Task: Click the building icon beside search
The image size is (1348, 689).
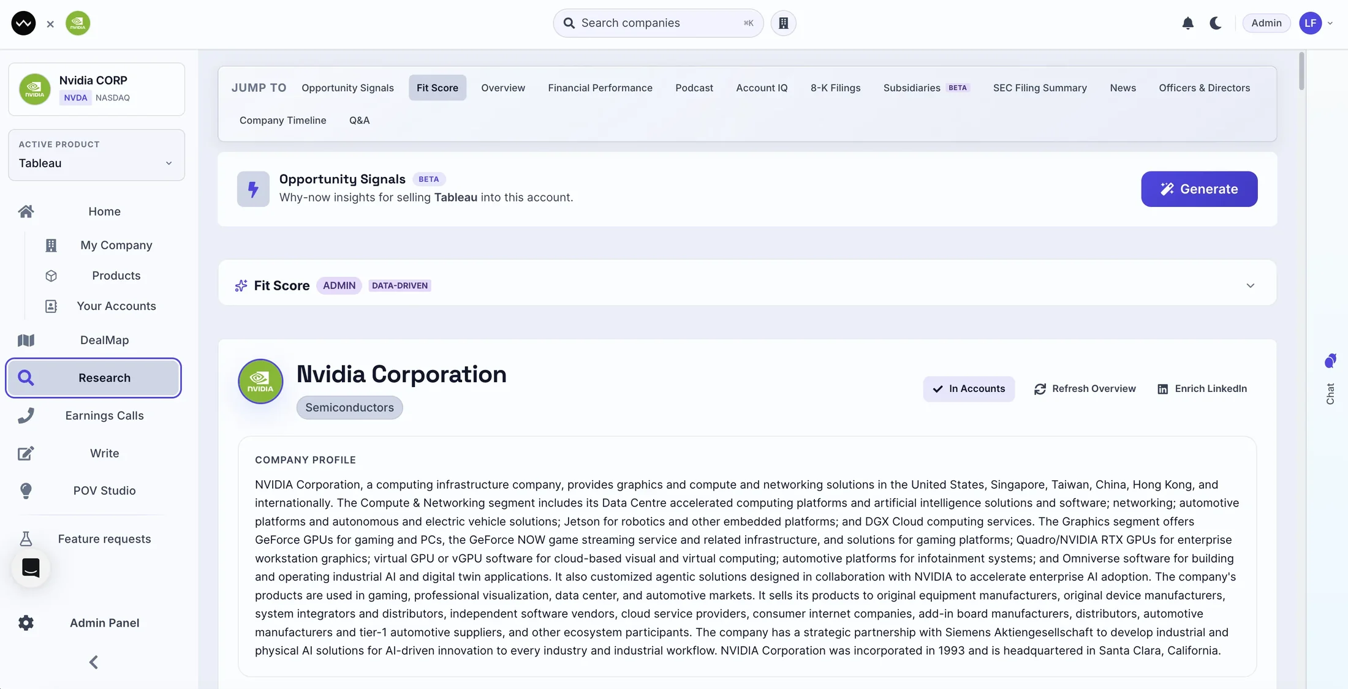Action: coord(783,23)
